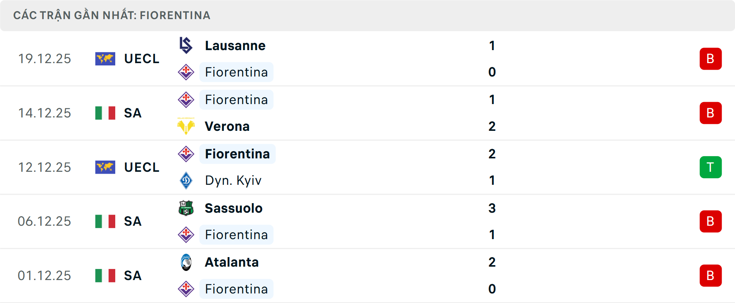Screen dimensions: 735x303
Task: Select the Atalanta club logo
Action: (186, 262)
